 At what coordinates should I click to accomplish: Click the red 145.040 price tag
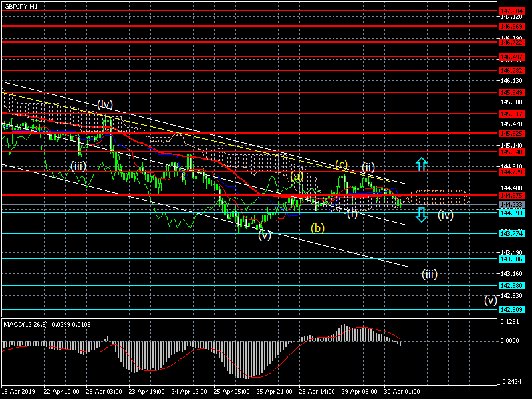511,152
